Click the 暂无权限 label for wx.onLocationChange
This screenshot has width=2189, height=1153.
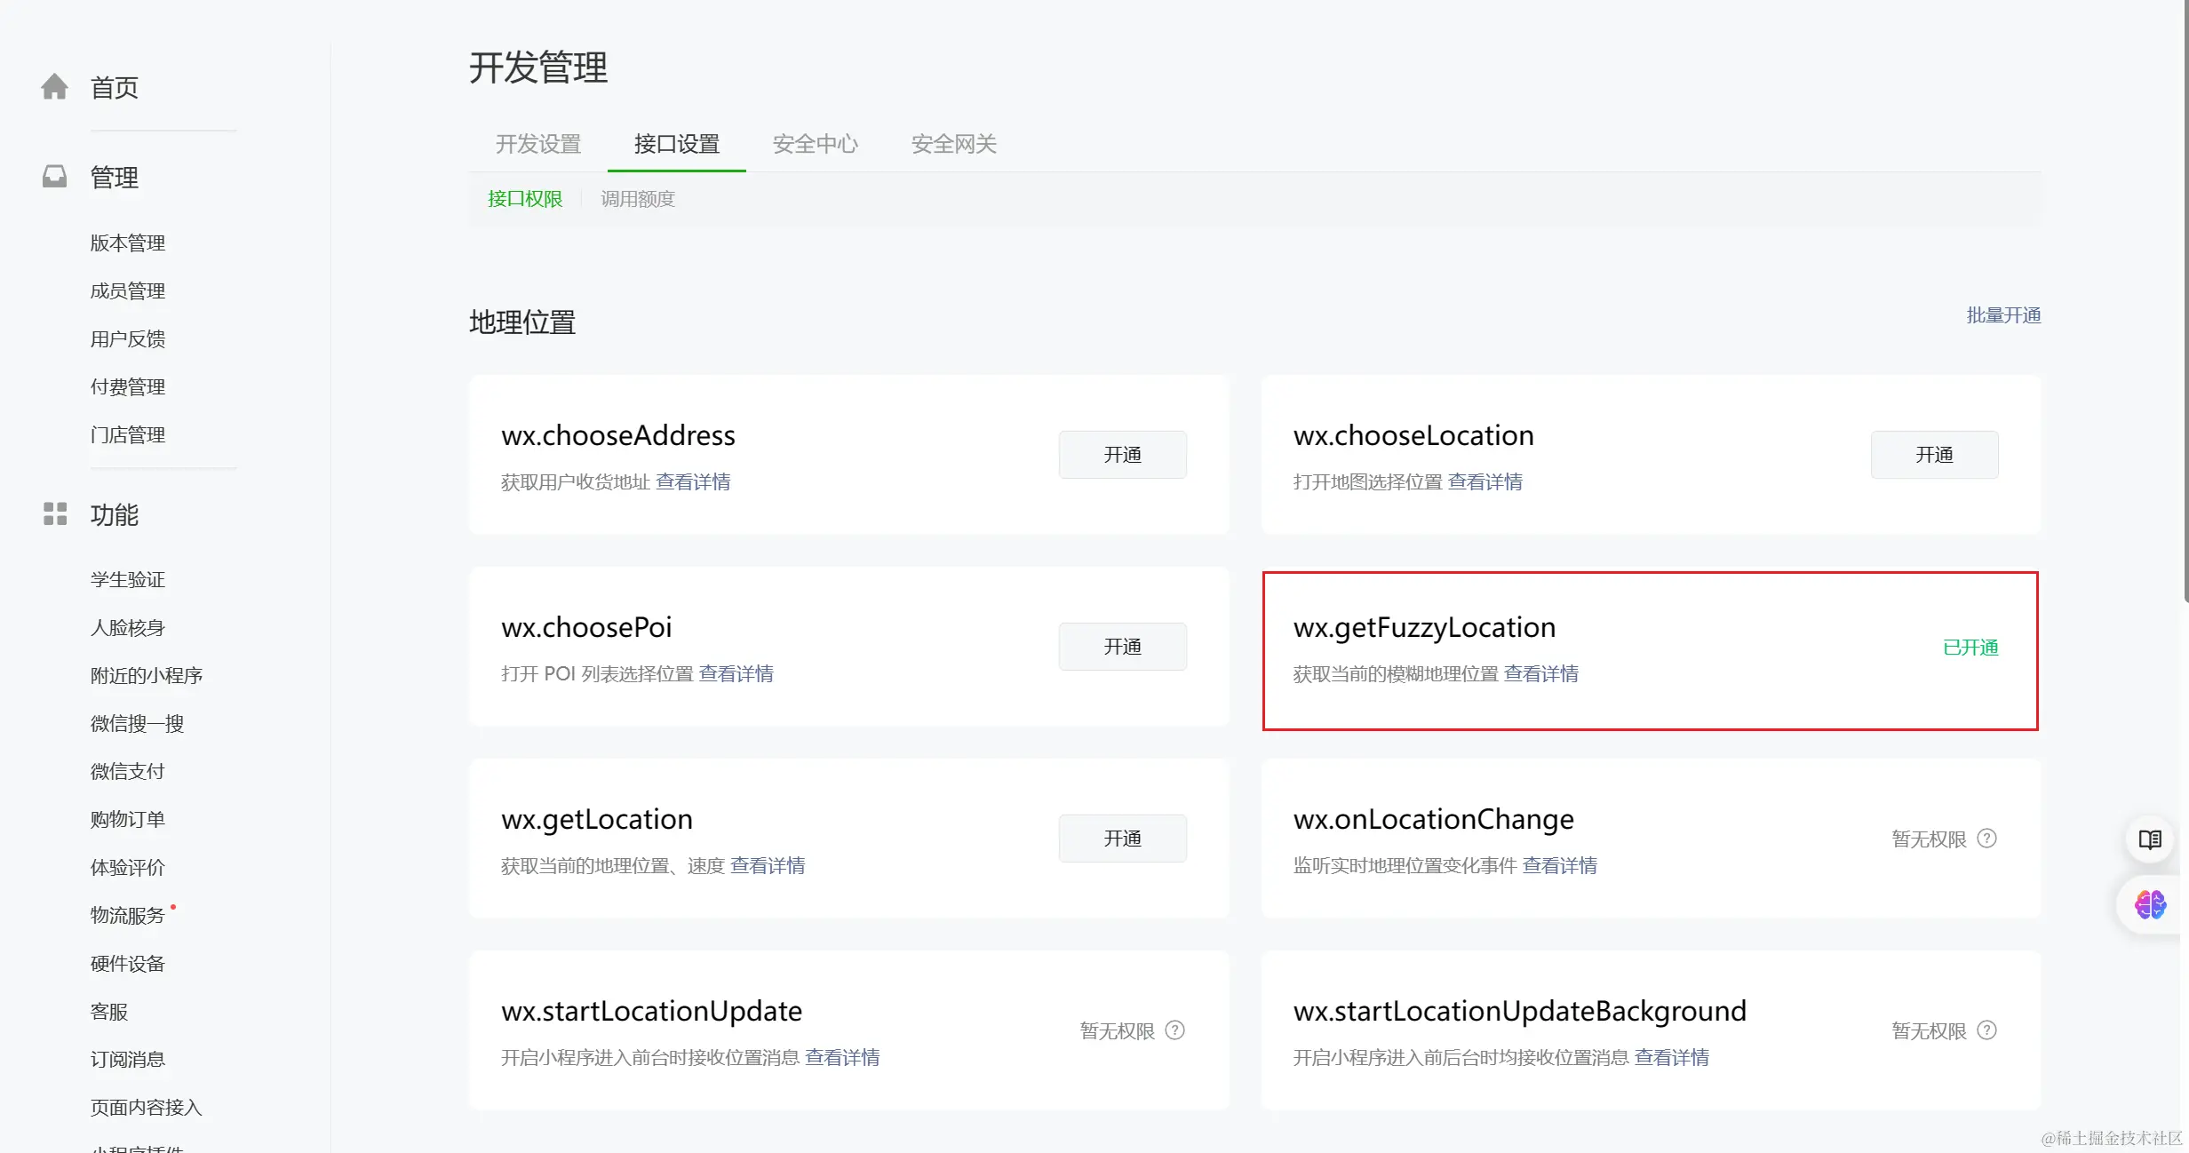click(x=1929, y=839)
